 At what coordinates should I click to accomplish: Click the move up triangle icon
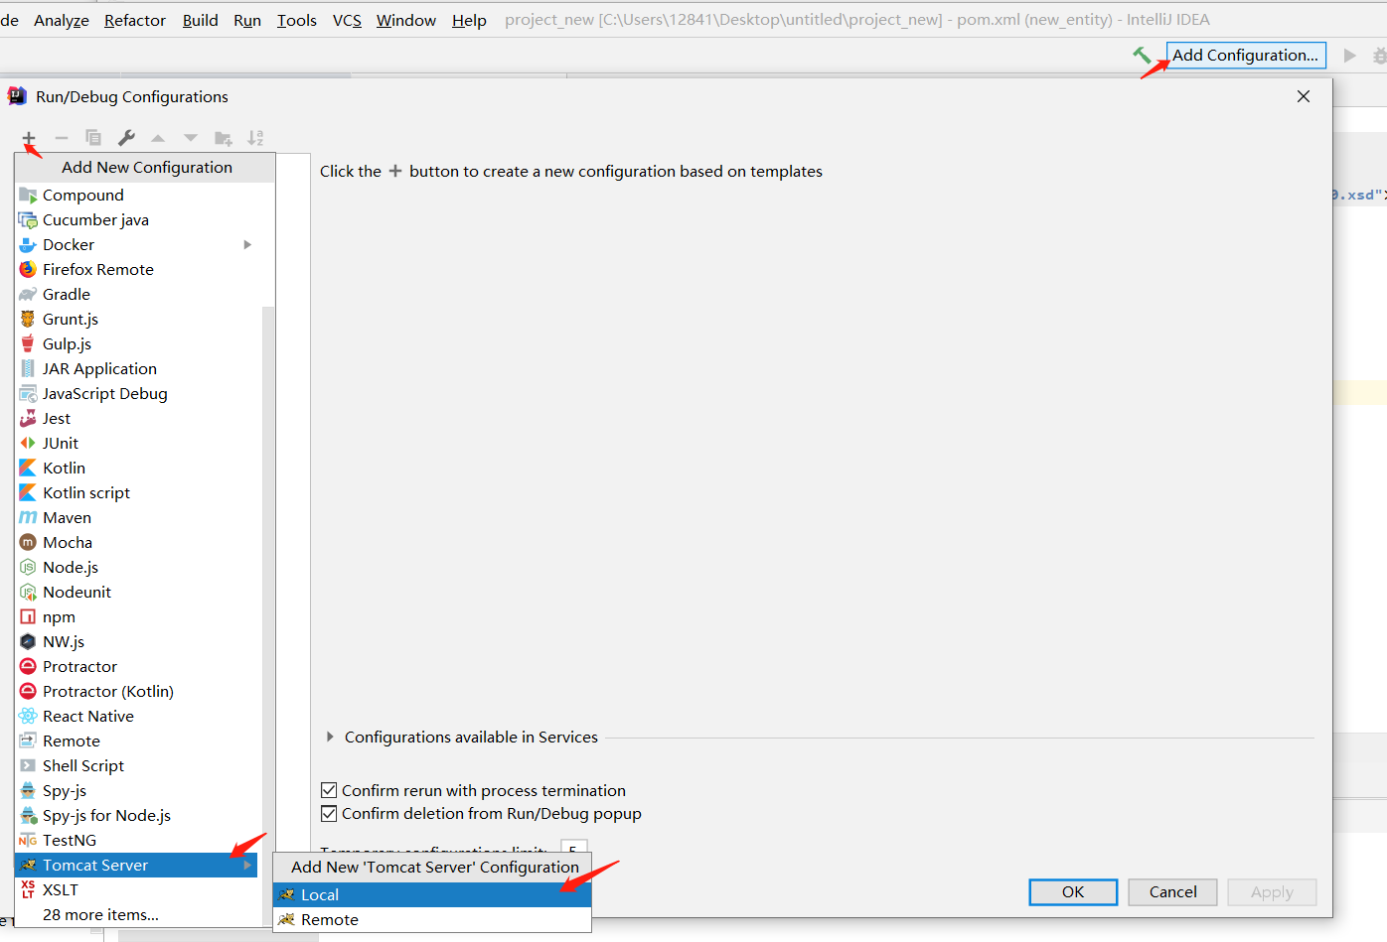158,138
